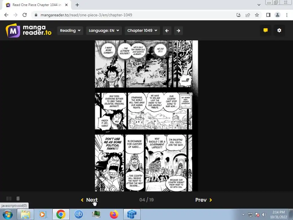The height and width of the screenshot is (220, 293).
Task: Close the One Piece browser tab
Action: coord(66,5)
